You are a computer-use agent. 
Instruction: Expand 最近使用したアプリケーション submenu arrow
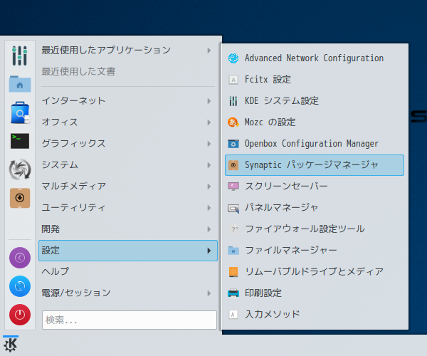click(x=209, y=51)
